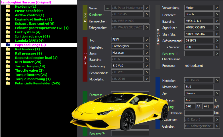Click the green Features label
The image size is (223, 137).
96,95
